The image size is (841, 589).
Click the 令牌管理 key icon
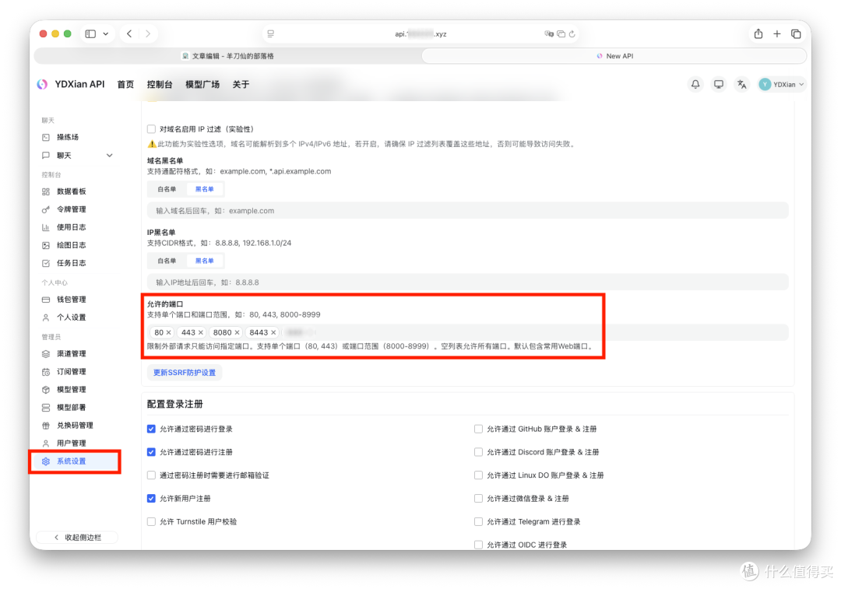pyautogui.click(x=46, y=209)
